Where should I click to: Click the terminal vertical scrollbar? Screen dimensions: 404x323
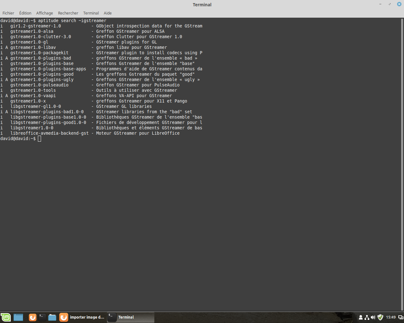point(402,164)
